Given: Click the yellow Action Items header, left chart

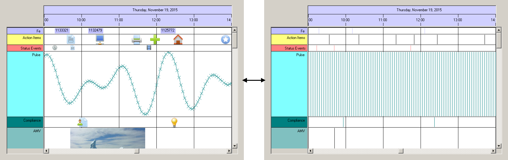Looking at the screenshot, I should coord(25,39).
